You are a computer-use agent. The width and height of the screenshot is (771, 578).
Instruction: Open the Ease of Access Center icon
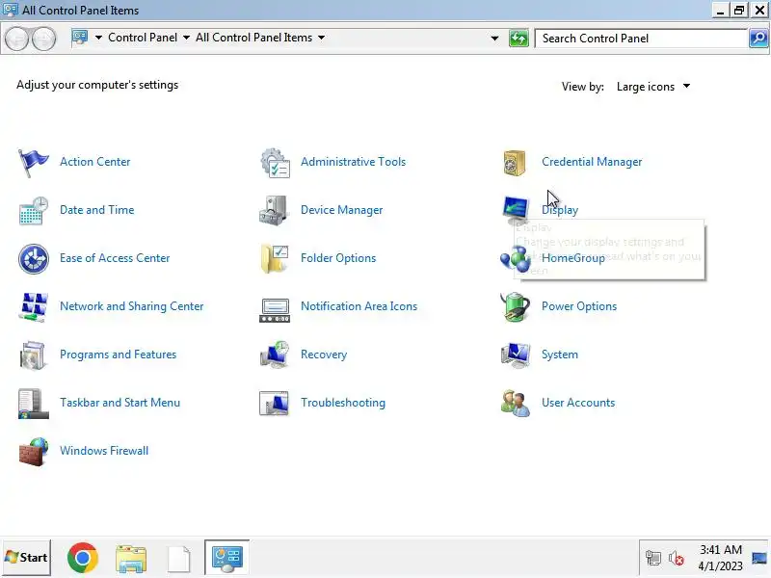pyautogui.click(x=34, y=258)
